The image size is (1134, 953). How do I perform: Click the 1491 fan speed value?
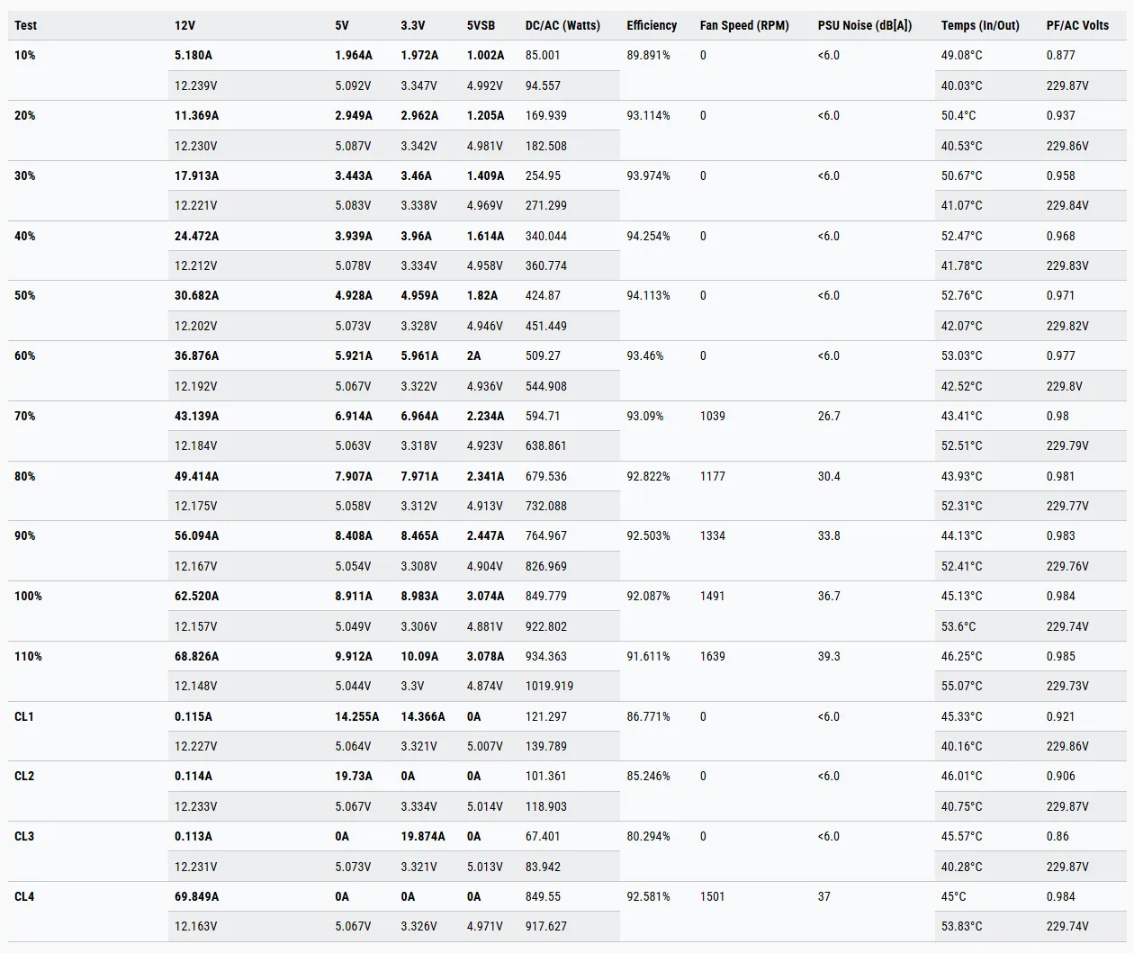click(x=712, y=596)
